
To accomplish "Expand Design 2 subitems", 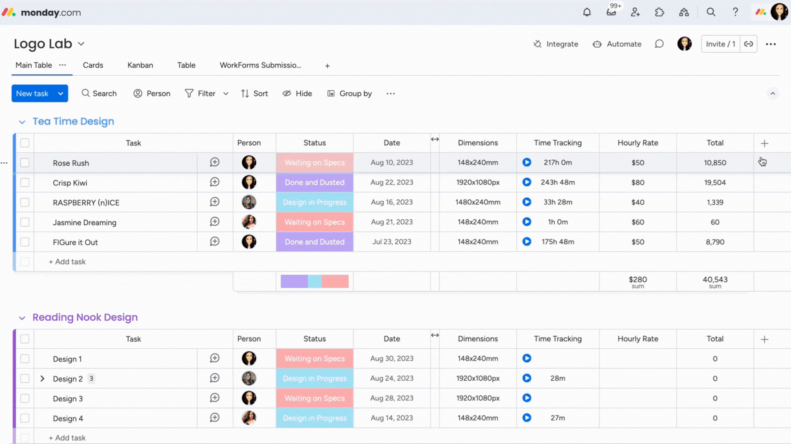I will 42,379.
